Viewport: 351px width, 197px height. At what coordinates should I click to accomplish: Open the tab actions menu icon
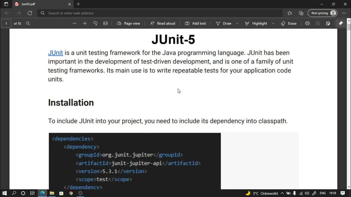(x=6, y=4)
